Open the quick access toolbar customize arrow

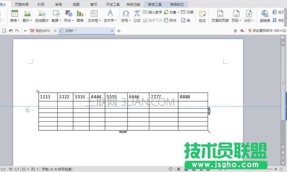pos(25,31)
